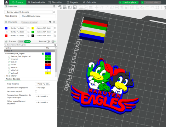The image size is (170, 127).
Task: Click the Add plate grid toolbar icon
Action: click(x=65, y=7)
